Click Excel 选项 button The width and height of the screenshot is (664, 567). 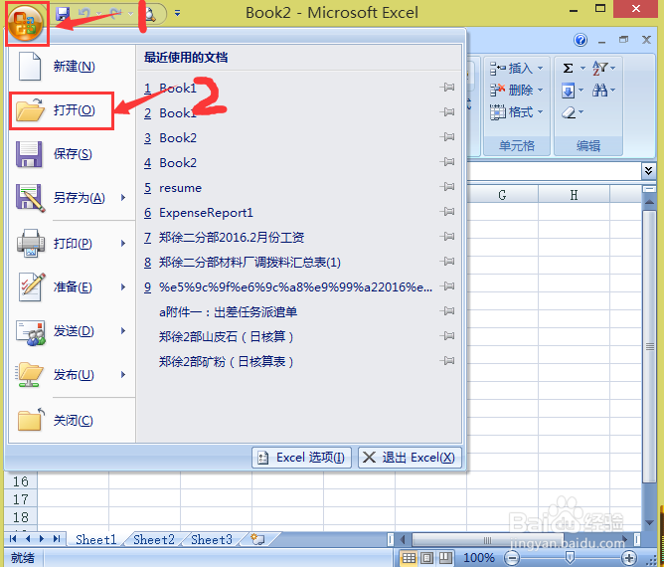click(301, 458)
